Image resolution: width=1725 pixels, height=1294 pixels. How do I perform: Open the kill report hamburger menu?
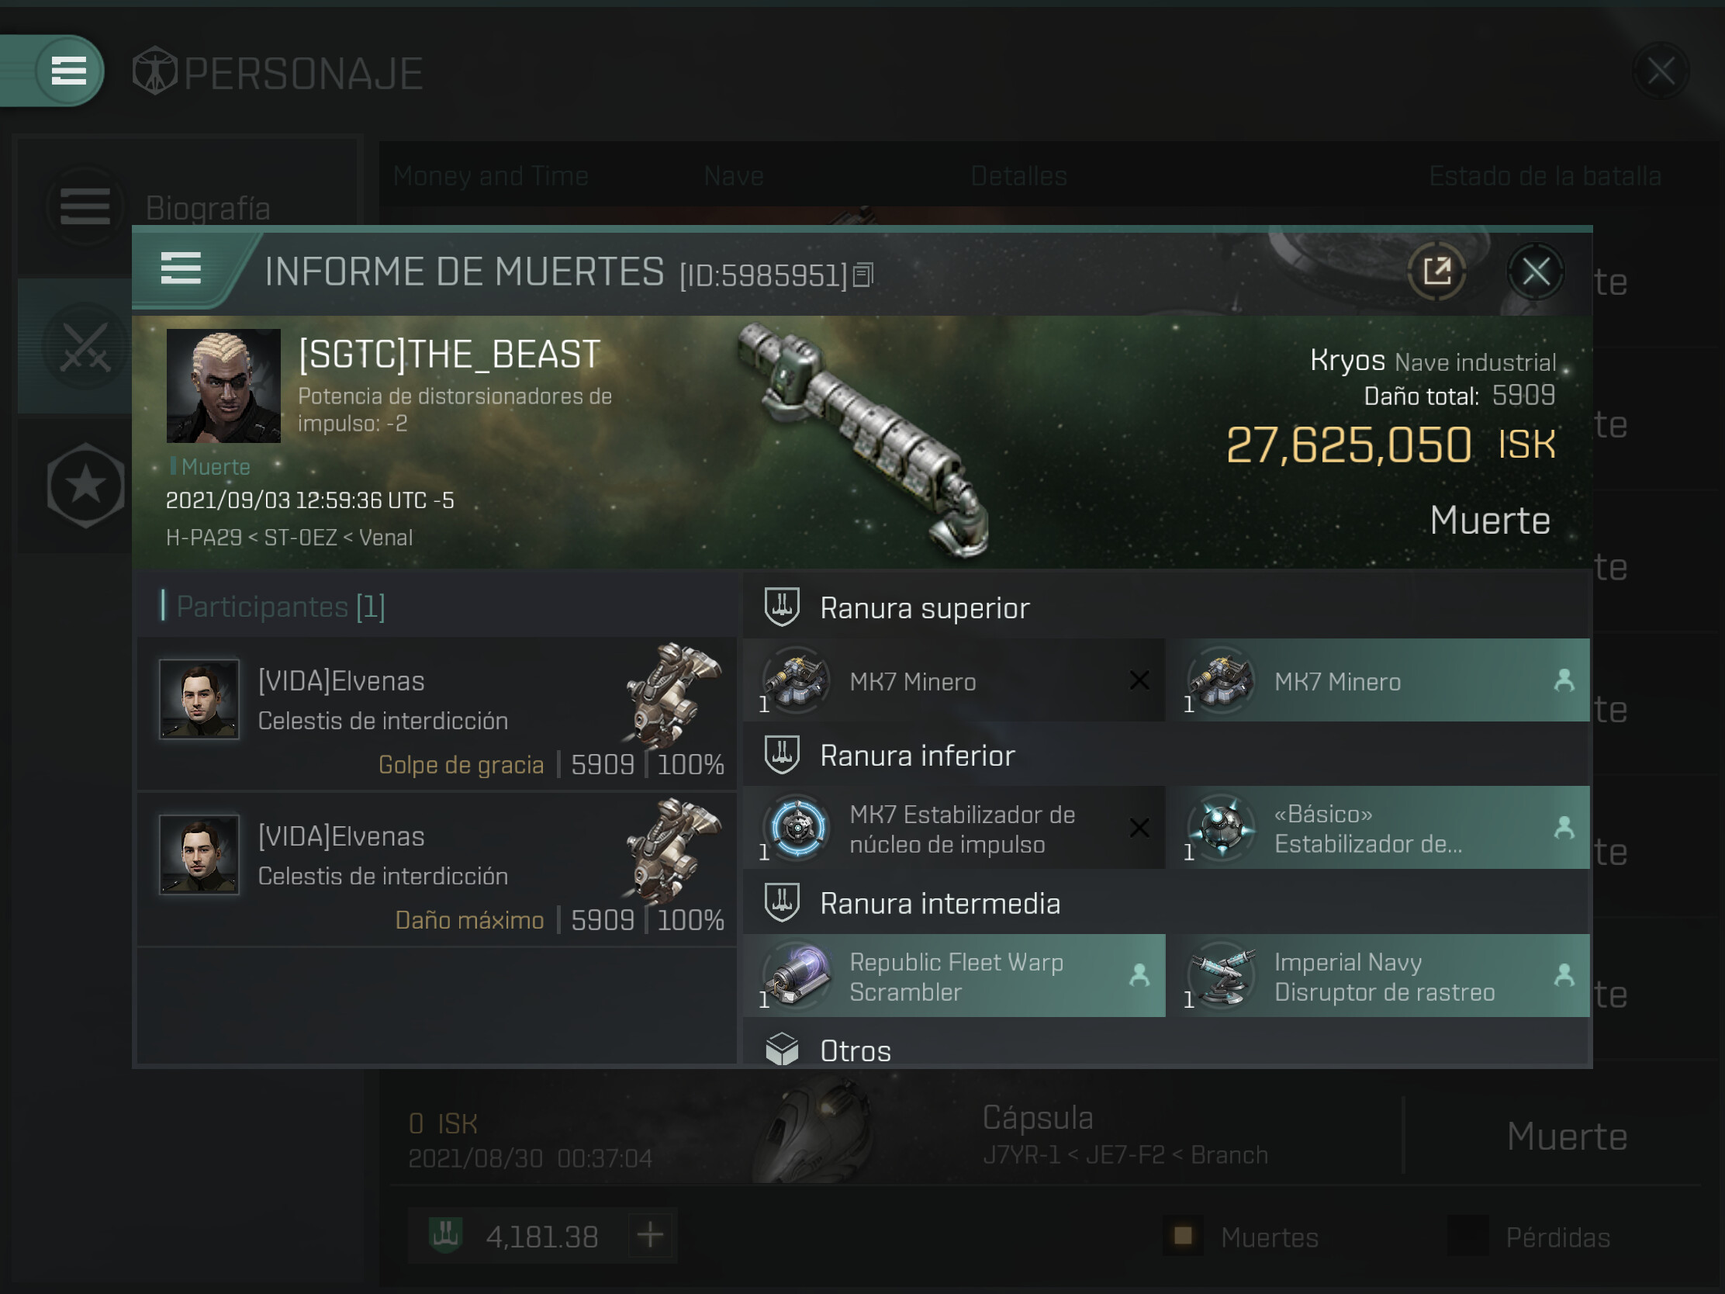[181, 269]
